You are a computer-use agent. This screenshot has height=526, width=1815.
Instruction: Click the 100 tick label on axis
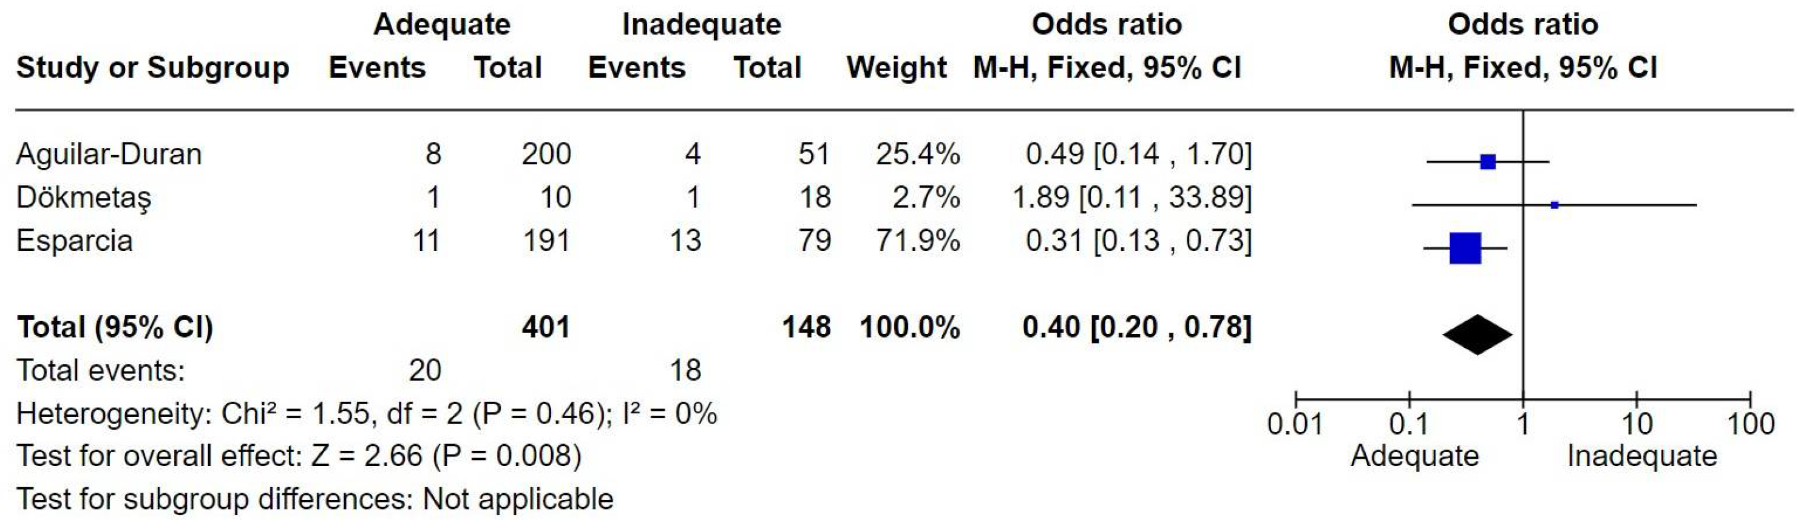tap(1750, 425)
